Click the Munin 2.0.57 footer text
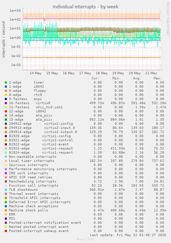 pos(85,239)
